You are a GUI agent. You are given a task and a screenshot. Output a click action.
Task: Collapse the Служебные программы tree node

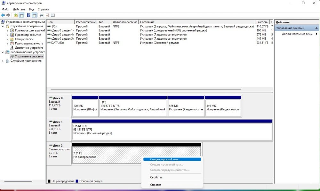3,26
